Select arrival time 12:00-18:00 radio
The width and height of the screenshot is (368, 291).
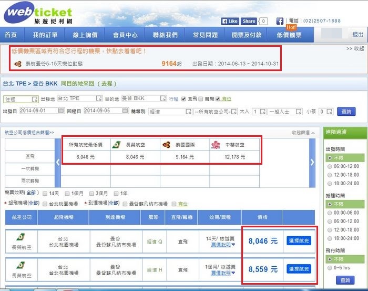pyautogui.click(x=330, y=230)
